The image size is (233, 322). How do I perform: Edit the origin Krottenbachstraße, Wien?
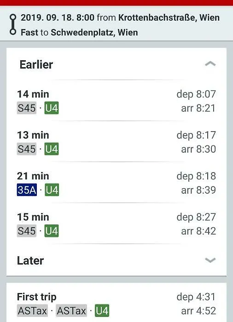click(x=169, y=17)
